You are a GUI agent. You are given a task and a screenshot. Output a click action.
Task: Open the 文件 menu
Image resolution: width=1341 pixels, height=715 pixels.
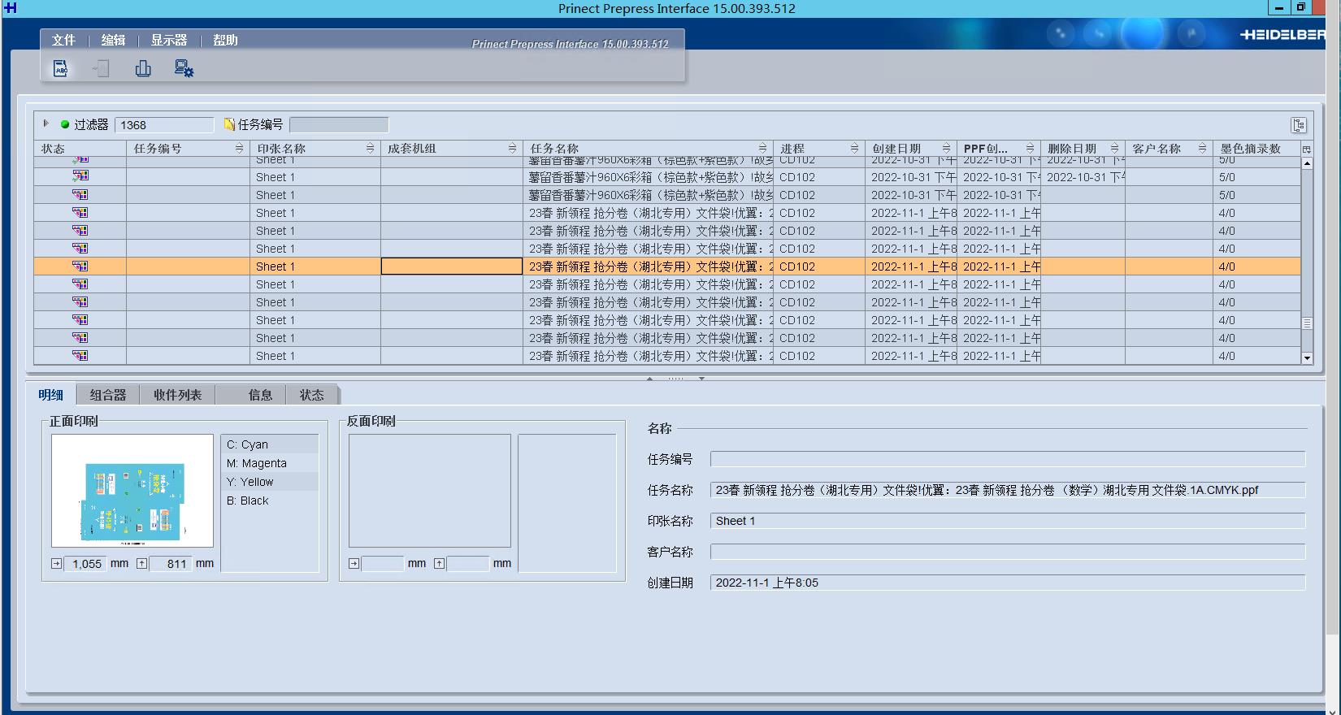(x=63, y=40)
